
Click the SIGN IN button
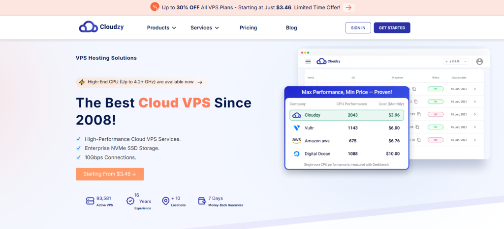click(x=358, y=28)
